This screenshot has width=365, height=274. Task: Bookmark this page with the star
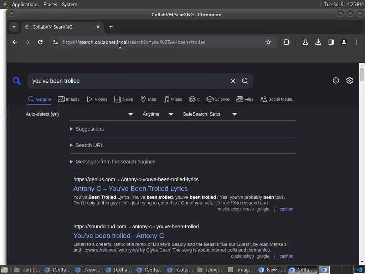[x=268, y=42]
